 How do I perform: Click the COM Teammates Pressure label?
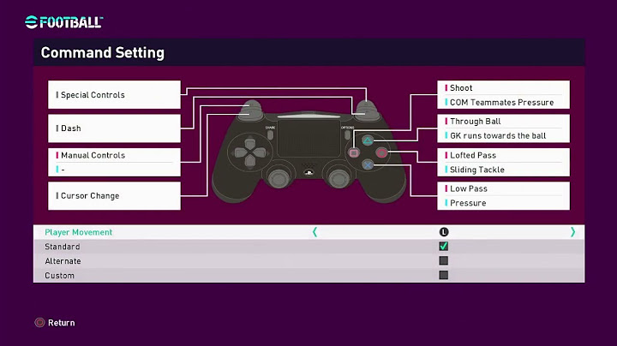(501, 103)
